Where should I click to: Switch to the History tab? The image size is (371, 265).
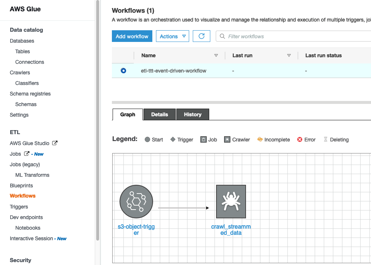pos(192,114)
